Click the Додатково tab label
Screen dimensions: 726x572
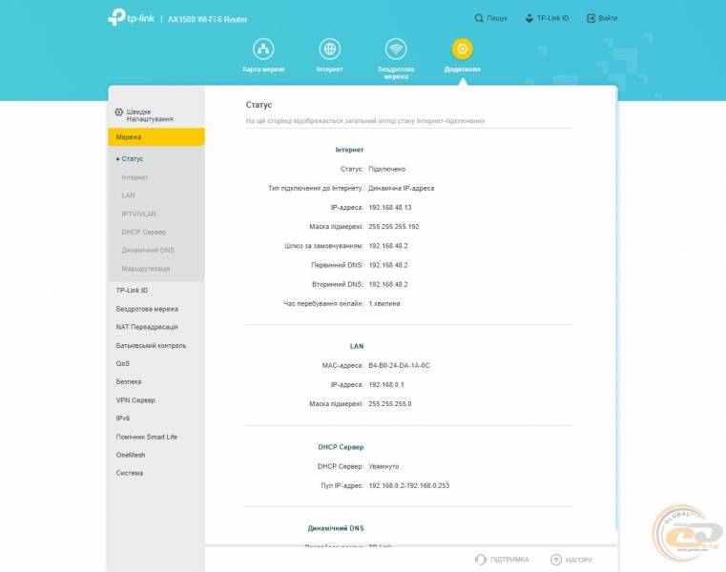coord(462,69)
